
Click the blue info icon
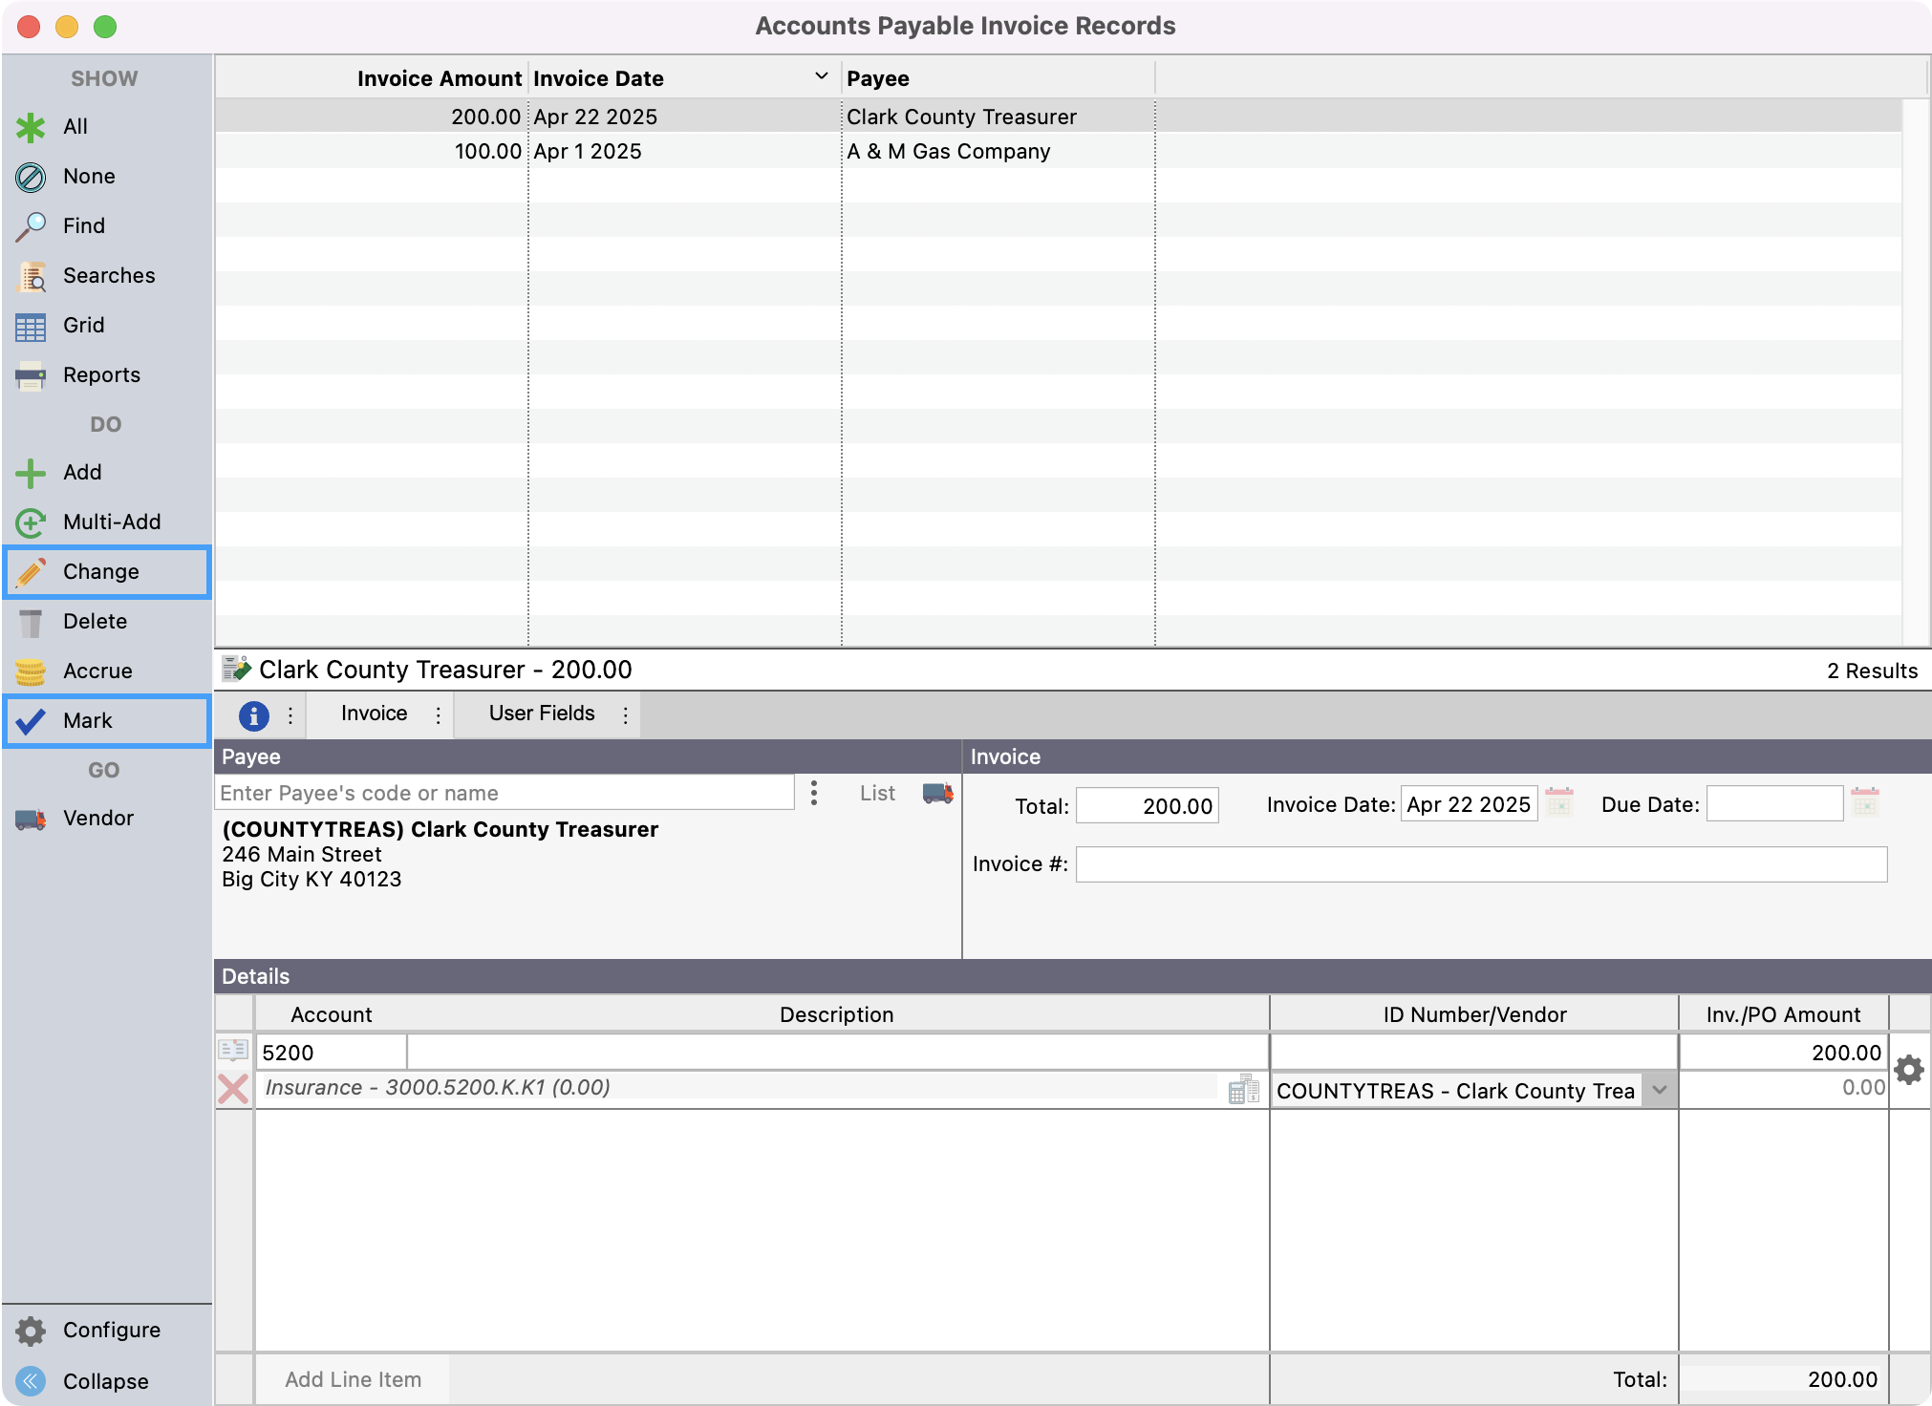point(253,715)
